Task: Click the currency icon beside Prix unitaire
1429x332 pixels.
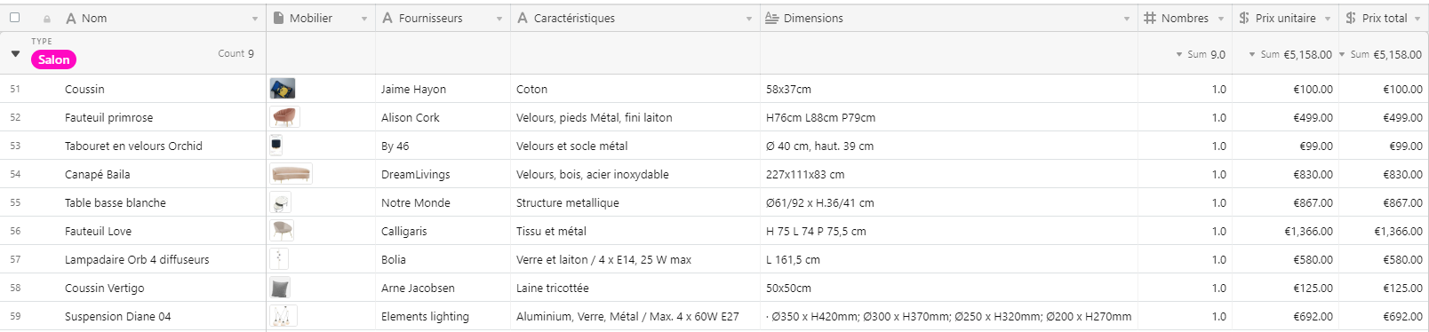Action: pos(1244,18)
